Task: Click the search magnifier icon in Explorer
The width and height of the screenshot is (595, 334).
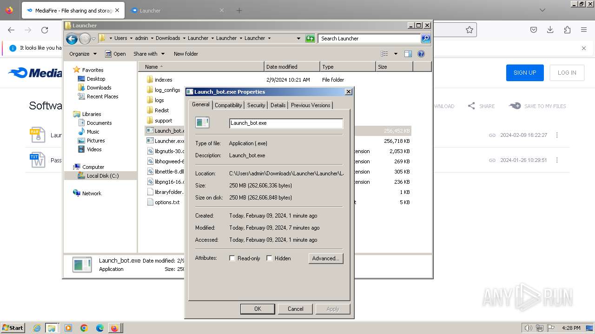Action: click(x=426, y=39)
